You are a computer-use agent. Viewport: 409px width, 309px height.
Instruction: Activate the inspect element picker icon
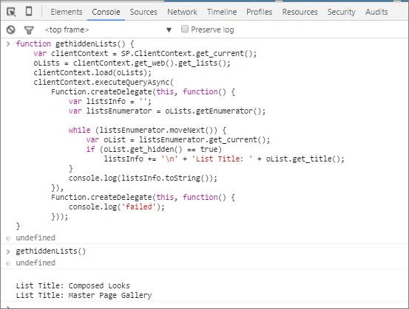click(11, 12)
